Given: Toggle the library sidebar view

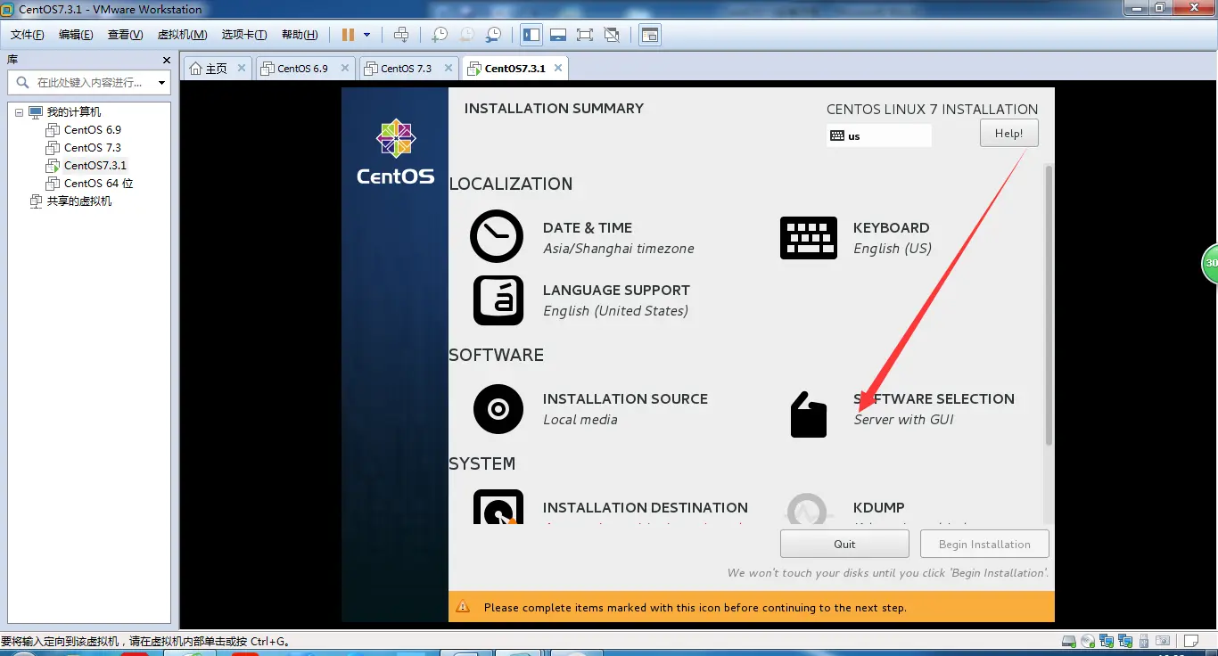Looking at the screenshot, I should pyautogui.click(x=531, y=35).
